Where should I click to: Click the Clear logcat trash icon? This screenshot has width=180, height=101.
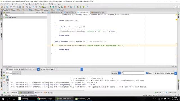coord(8,77)
